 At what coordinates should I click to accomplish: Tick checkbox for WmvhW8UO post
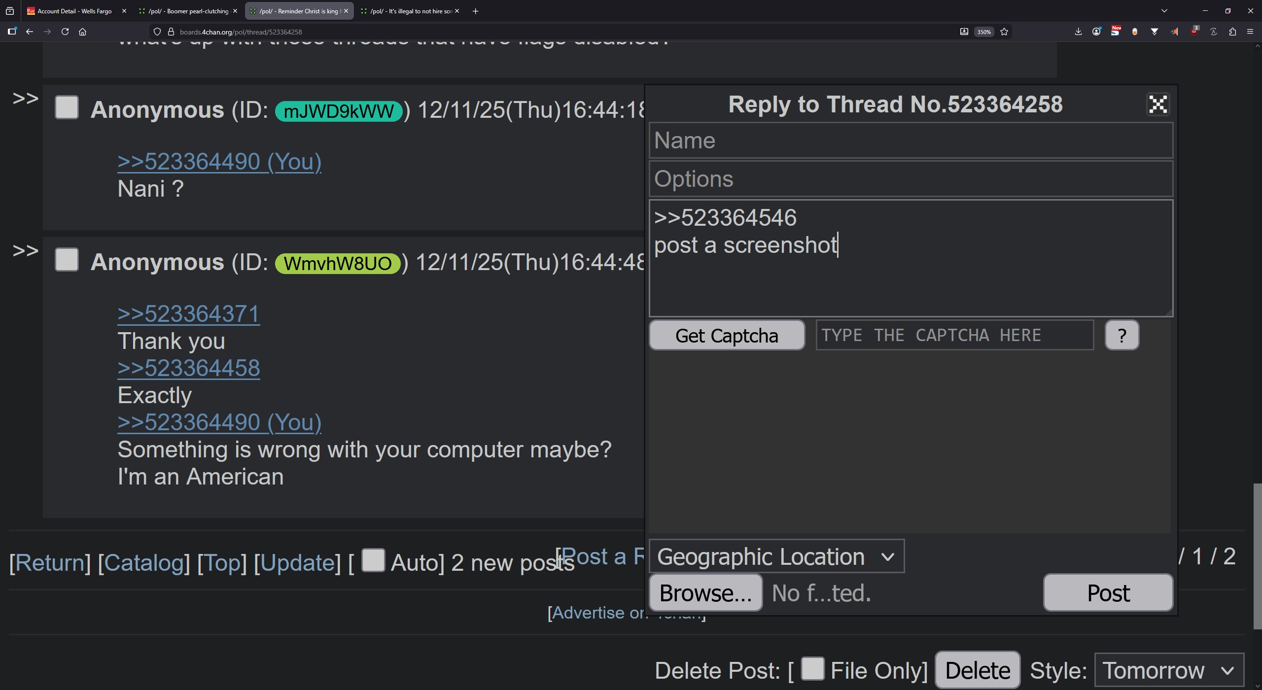[67, 260]
